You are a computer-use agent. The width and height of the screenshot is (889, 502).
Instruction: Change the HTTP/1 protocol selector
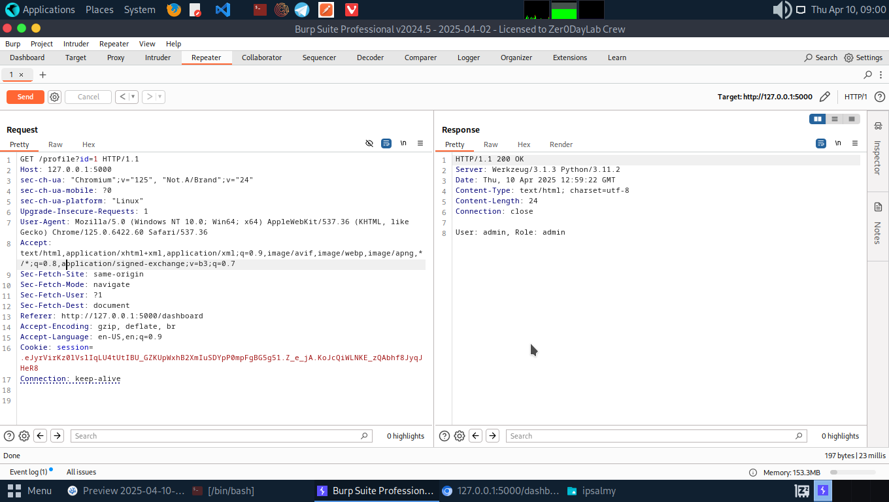point(856,97)
